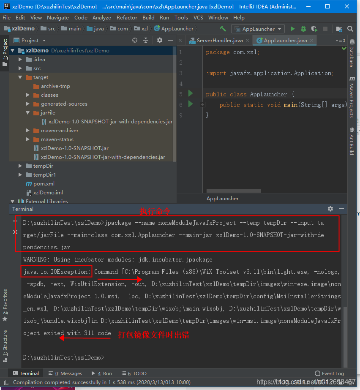Toggle the 1: Project side tool button
Screen dimensions: 360x390
tap(5, 52)
